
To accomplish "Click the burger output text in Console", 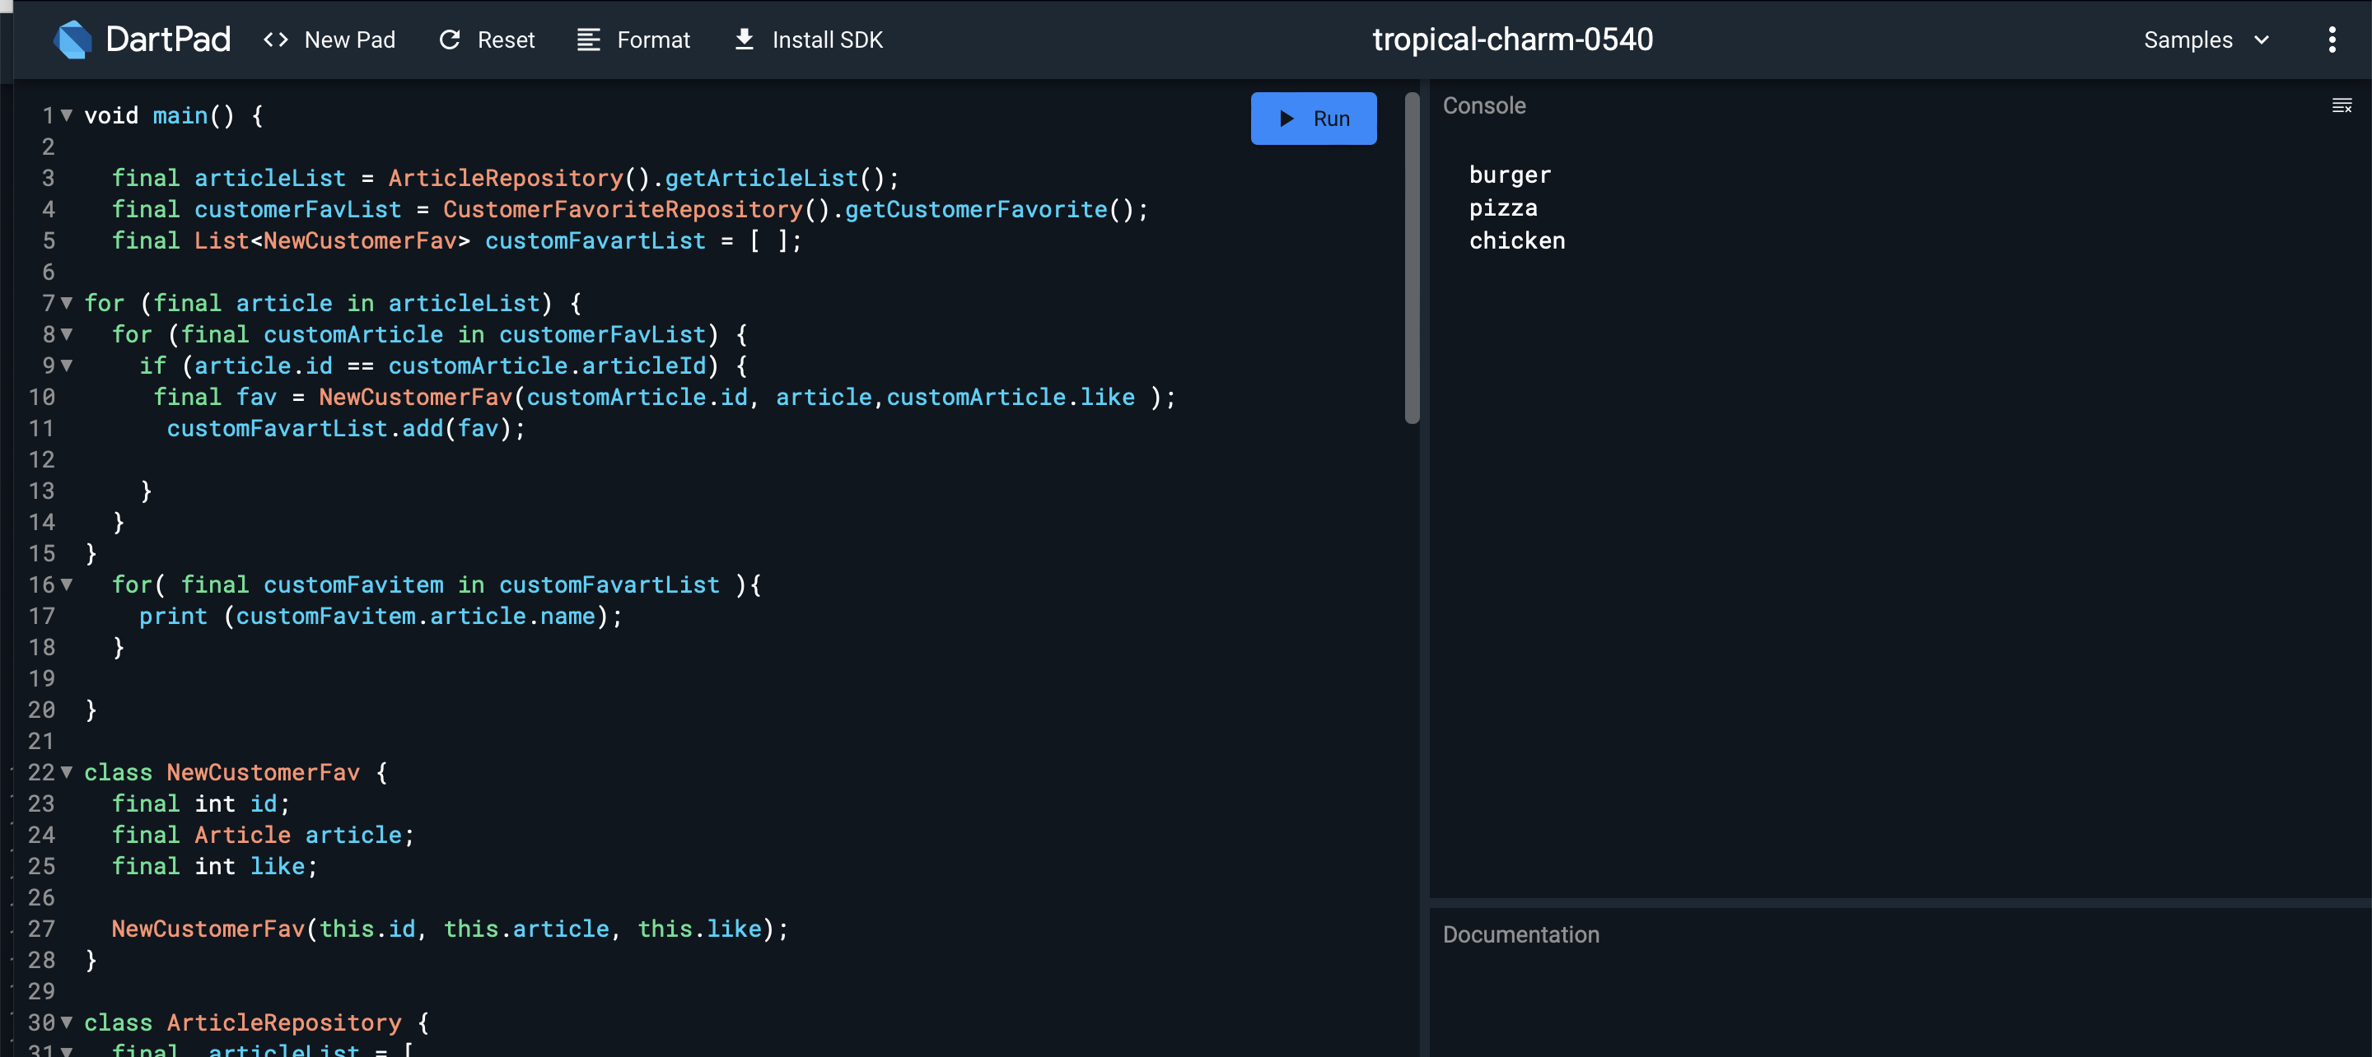I will coord(1508,174).
